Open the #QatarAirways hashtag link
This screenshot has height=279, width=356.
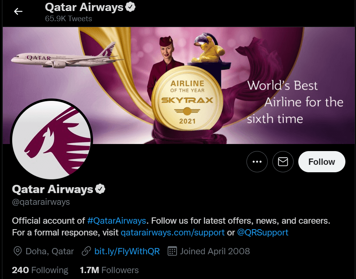click(x=117, y=221)
